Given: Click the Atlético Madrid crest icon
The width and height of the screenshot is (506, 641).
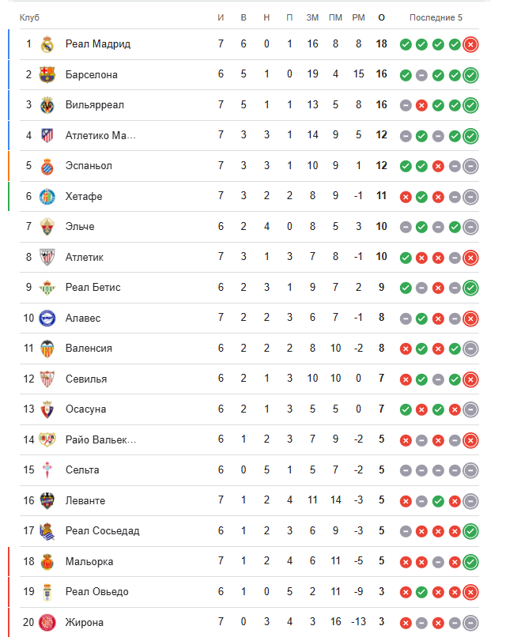Looking at the screenshot, I should [x=47, y=135].
